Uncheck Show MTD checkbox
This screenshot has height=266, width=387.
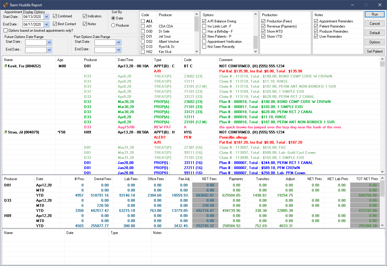[263, 31]
